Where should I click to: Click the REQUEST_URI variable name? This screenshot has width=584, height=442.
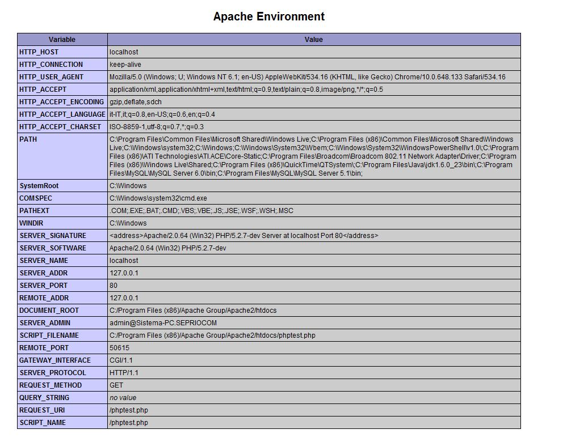point(42,410)
